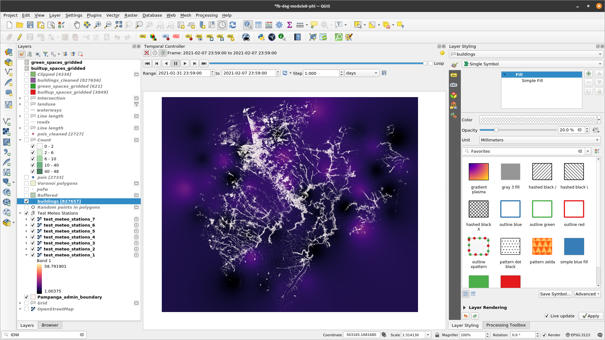This screenshot has height=340, width=605.
Task: Open the days step unit dropdown
Action: (375, 73)
